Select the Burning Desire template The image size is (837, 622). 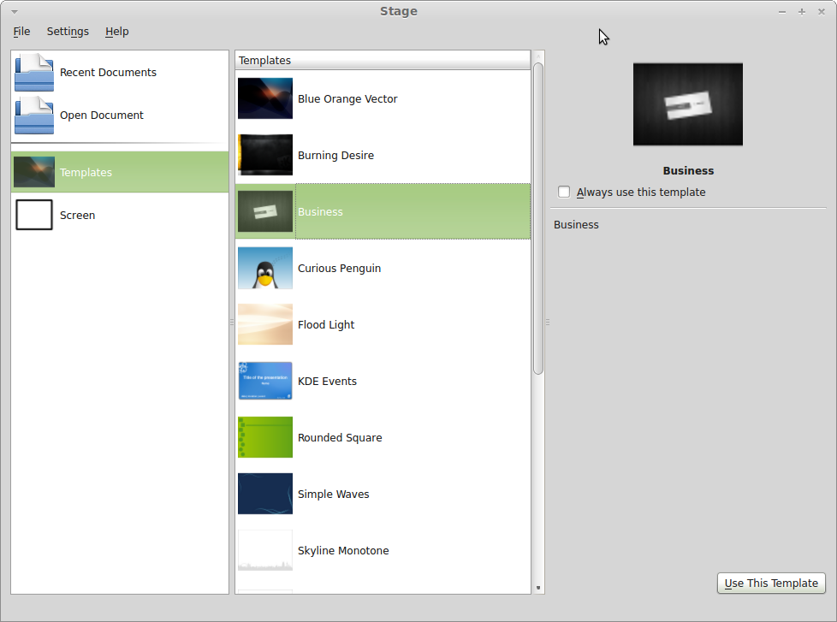pos(335,156)
